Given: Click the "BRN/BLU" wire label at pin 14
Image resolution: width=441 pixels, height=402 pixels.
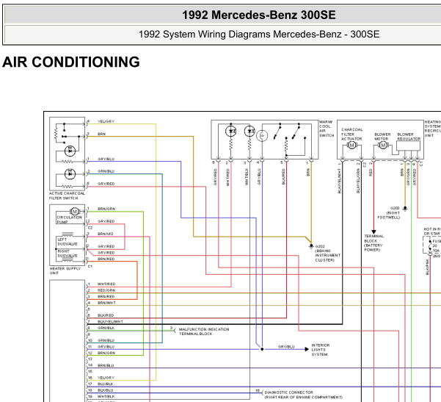Looking at the screenshot, I should point(106,365).
